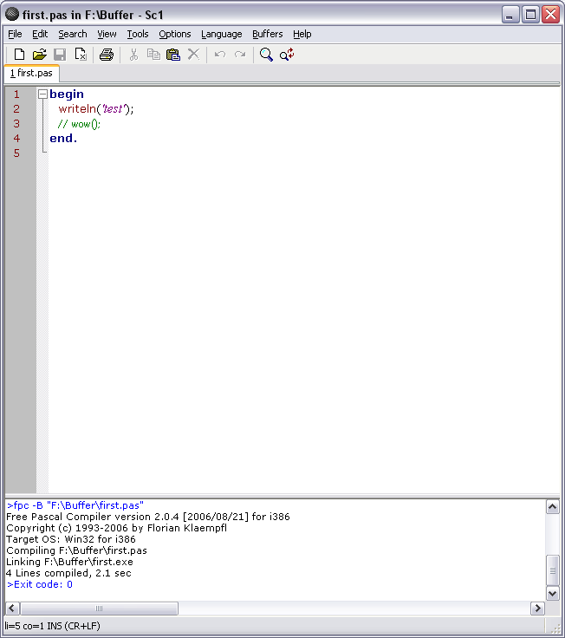
Task: Click the Undo arrow in the toolbar
Action: (x=220, y=55)
